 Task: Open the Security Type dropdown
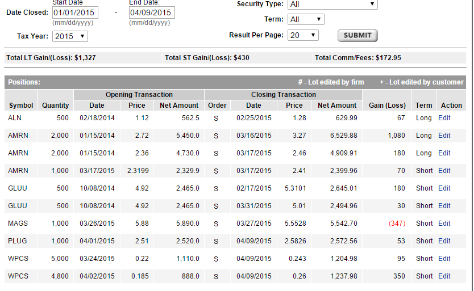point(332,4)
